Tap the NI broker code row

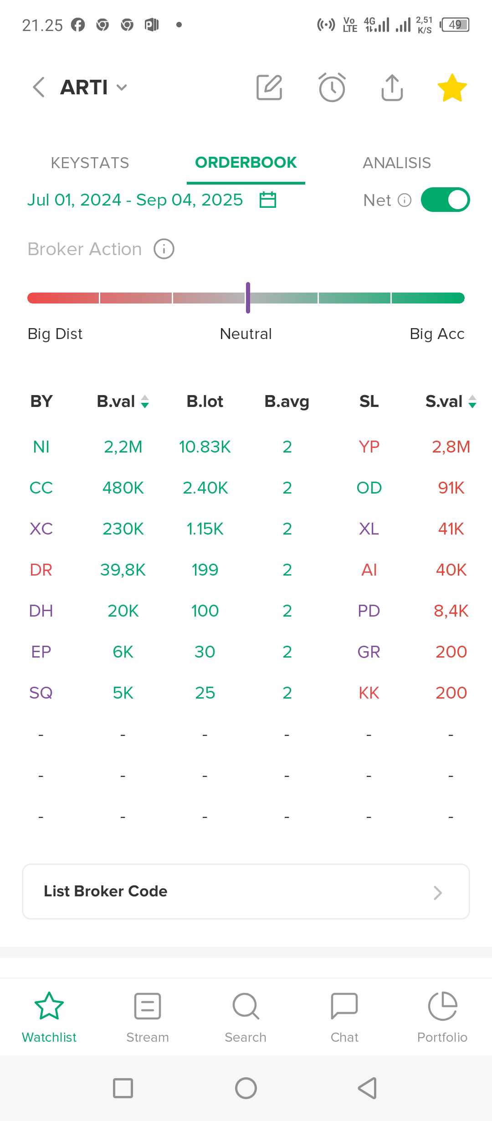click(246, 447)
